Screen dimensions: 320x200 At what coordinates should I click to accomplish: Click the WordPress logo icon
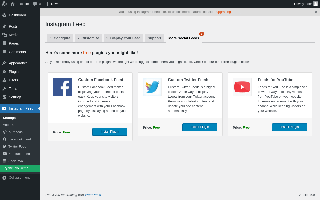pyautogui.click(x=4, y=4)
